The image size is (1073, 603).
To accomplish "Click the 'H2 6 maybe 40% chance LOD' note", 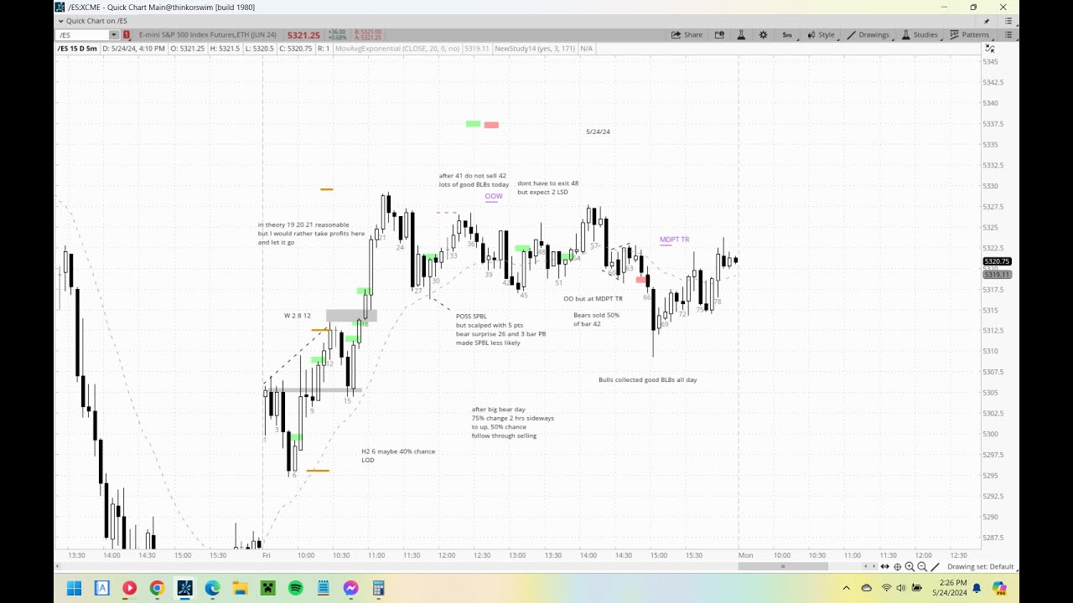I will (398, 456).
